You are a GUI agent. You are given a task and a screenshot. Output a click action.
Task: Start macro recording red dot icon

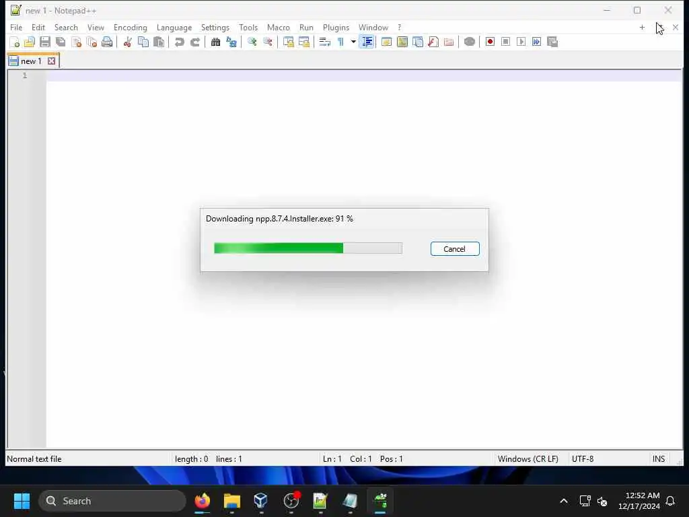point(490,42)
